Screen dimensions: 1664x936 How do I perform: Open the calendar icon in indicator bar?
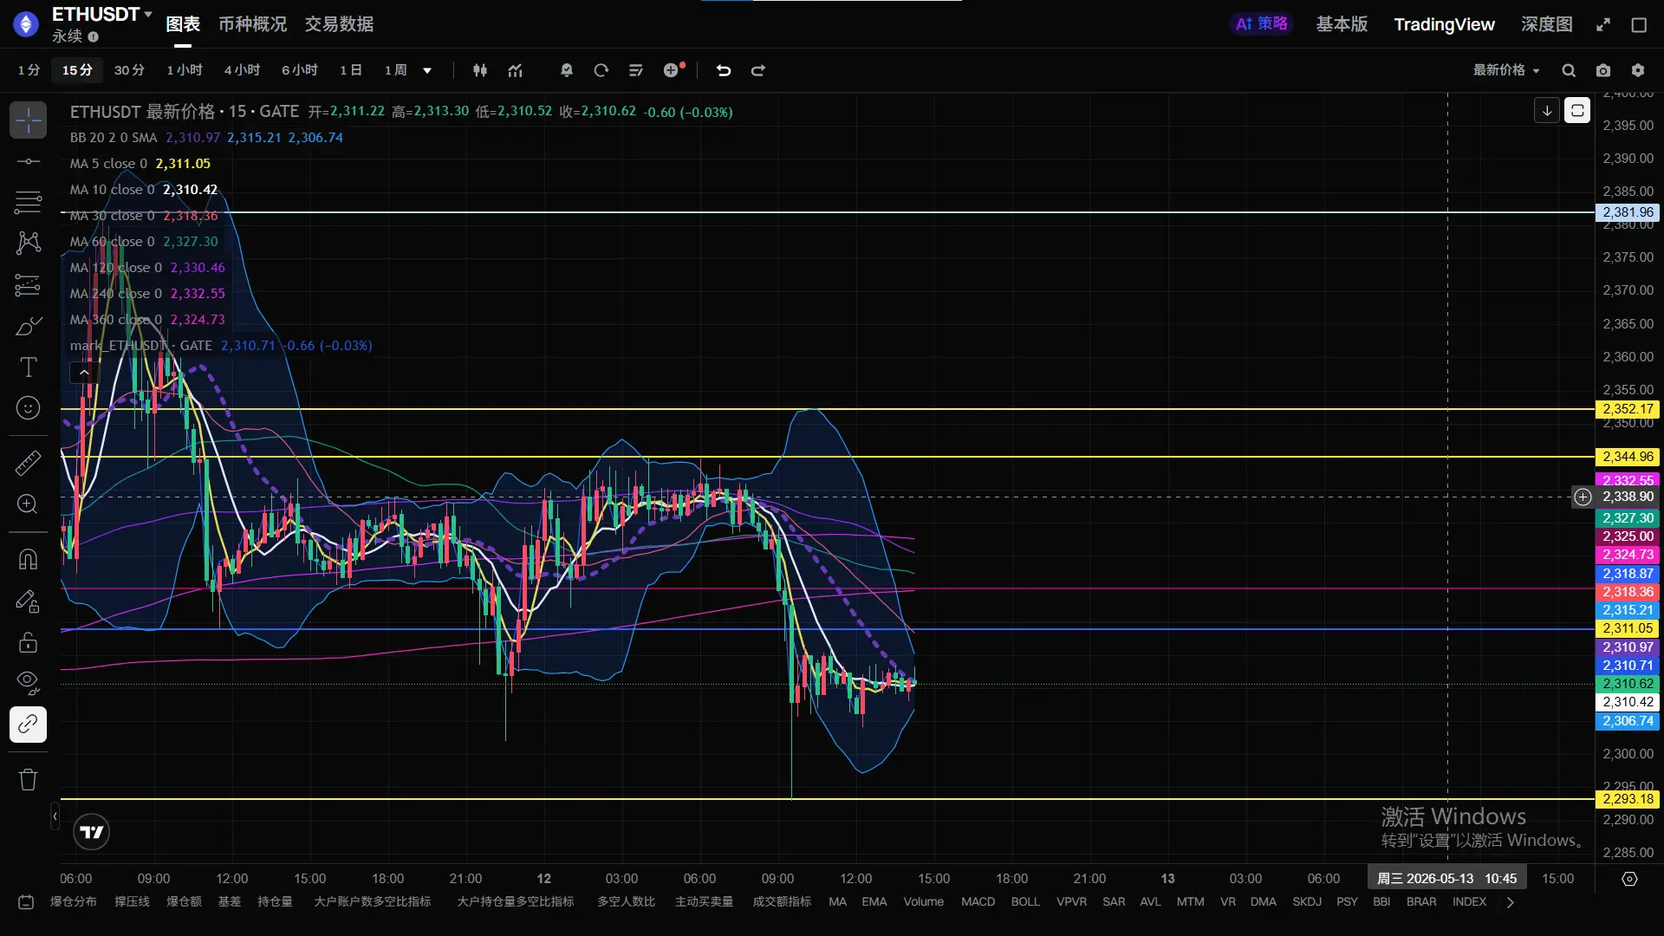click(26, 902)
